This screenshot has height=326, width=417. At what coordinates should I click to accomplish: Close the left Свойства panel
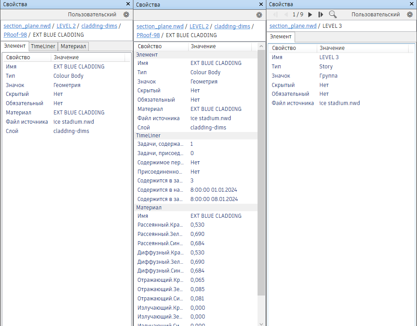tap(128, 4)
